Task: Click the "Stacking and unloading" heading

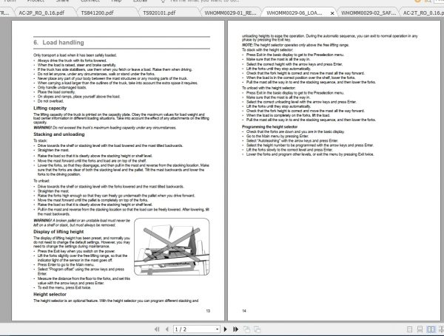Action: pos(59,134)
